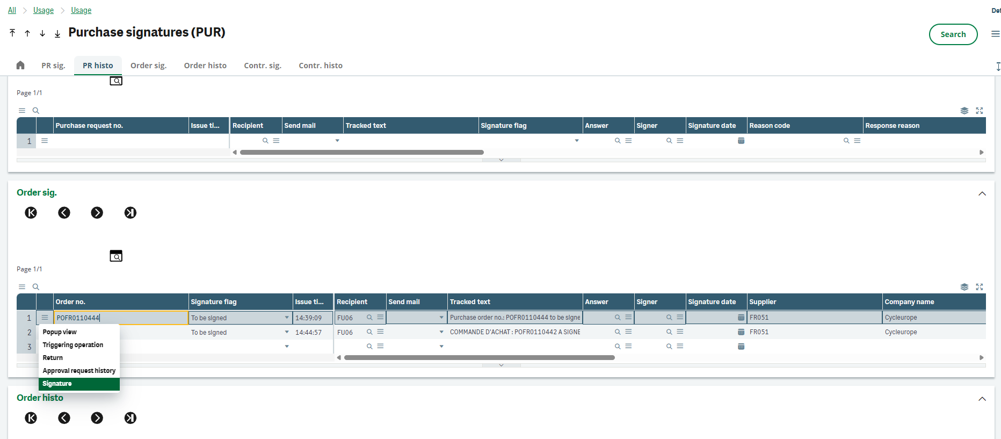Choose Approval request history menu entry
1001x439 pixels.
79,371
